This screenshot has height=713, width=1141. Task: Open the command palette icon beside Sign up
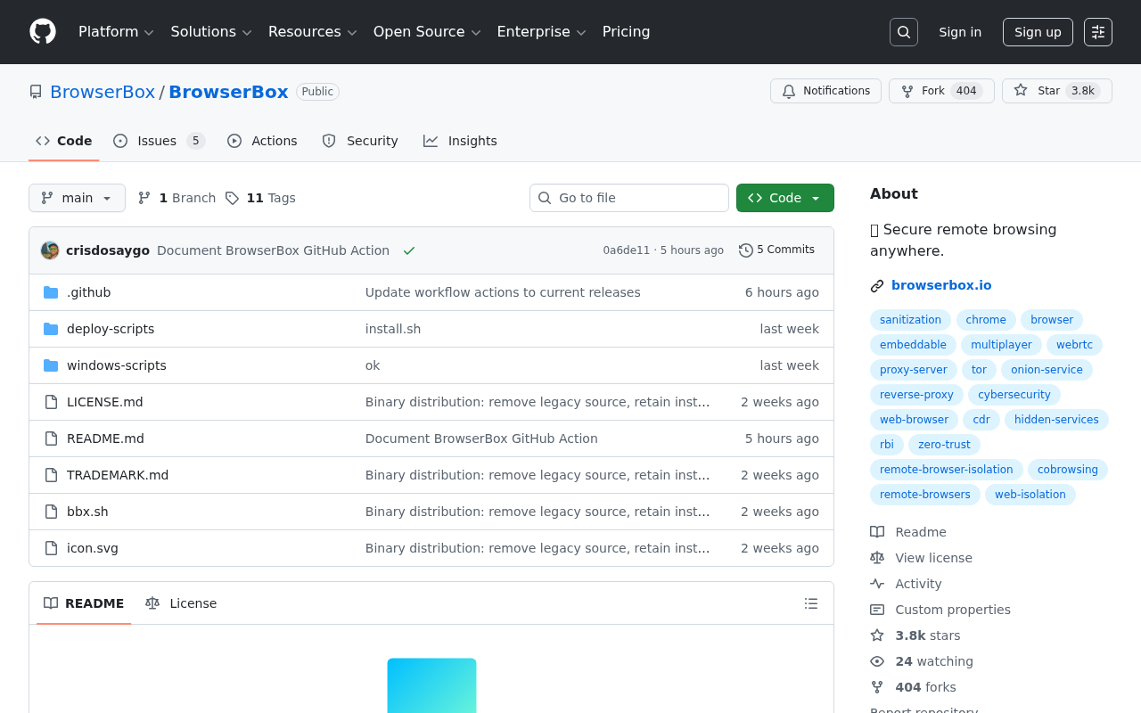[x=1097, y=32]
